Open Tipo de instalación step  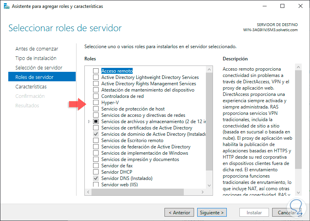click(36, 58)
